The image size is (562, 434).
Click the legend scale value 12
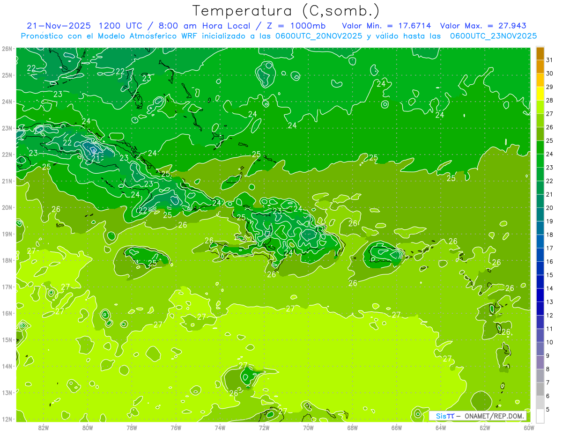(x=549, y=316)
